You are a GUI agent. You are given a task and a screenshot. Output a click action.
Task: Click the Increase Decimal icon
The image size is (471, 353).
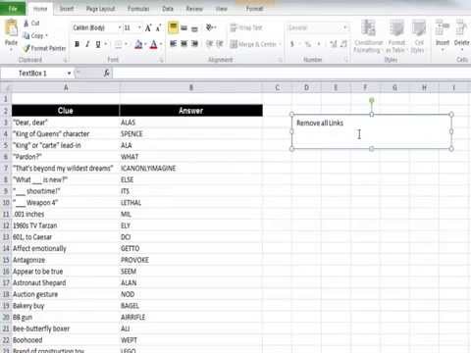coord(333,44)
